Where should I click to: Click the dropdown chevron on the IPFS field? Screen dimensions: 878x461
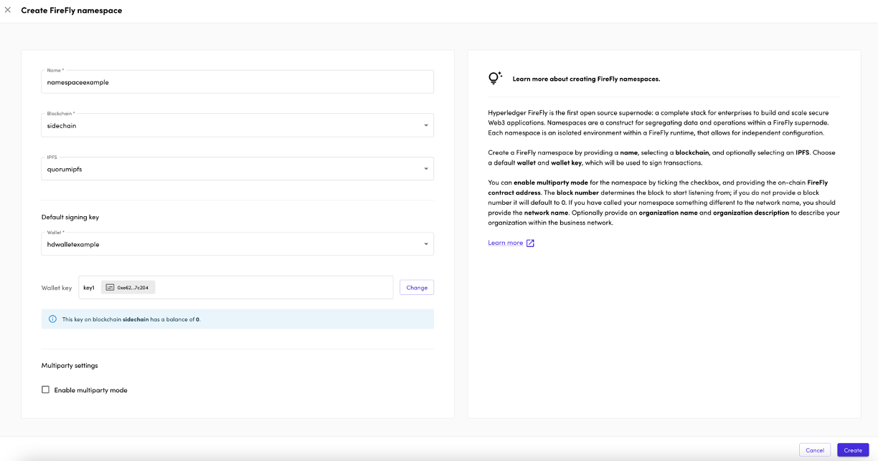pos(426,168)
